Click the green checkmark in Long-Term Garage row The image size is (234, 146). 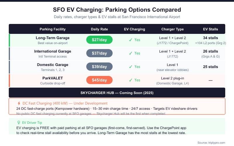click(x=131, y=40)
